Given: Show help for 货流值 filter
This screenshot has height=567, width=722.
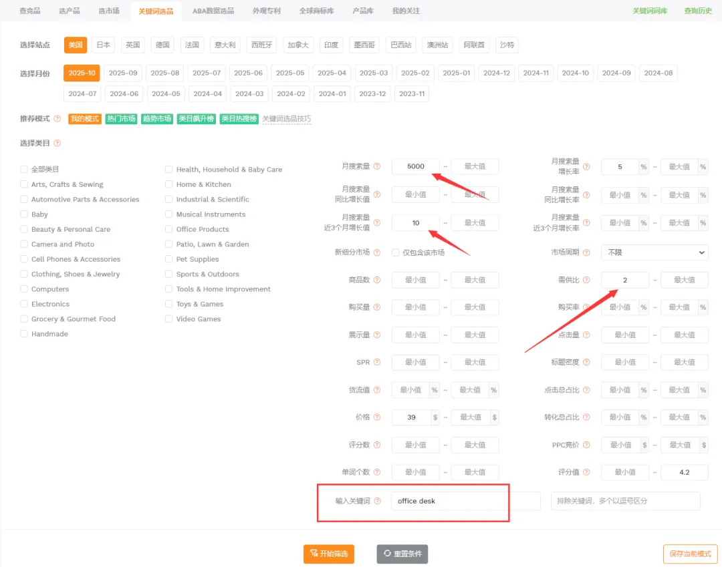Looking at the screenshot, I should pyautogui.click(x=377, y=390).
